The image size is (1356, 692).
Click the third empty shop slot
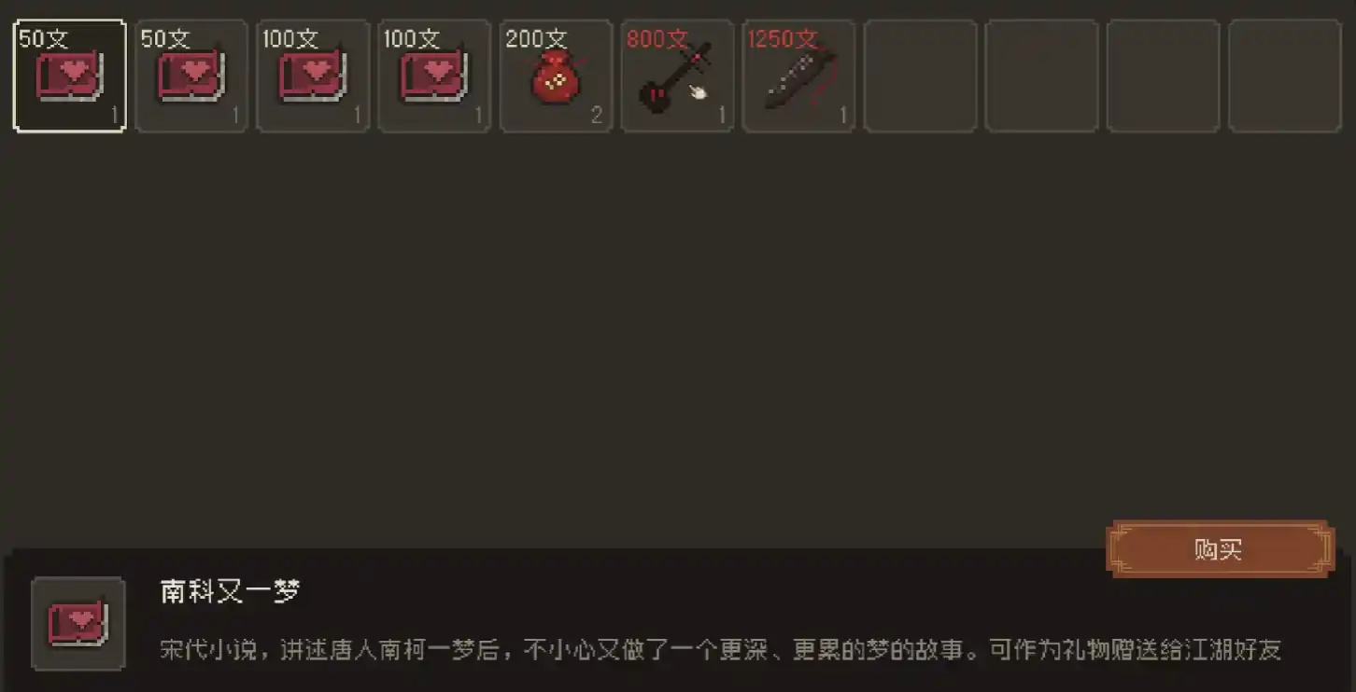tap(1163, 76)
